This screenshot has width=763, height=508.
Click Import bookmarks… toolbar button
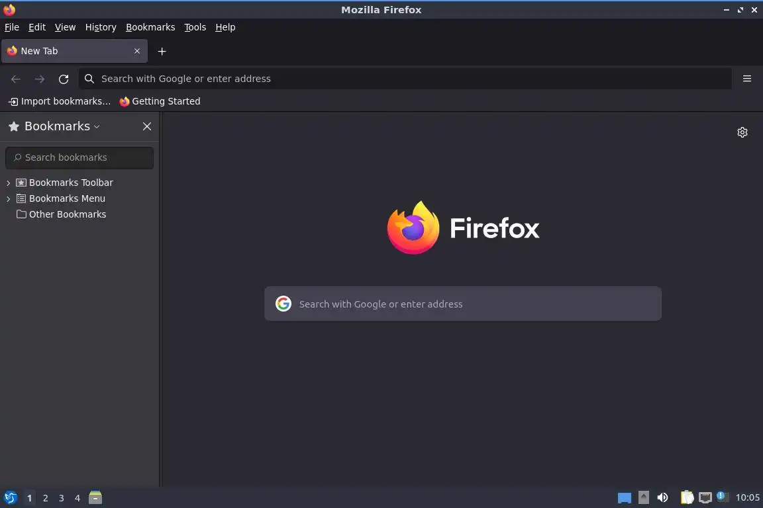click(60, 101)
